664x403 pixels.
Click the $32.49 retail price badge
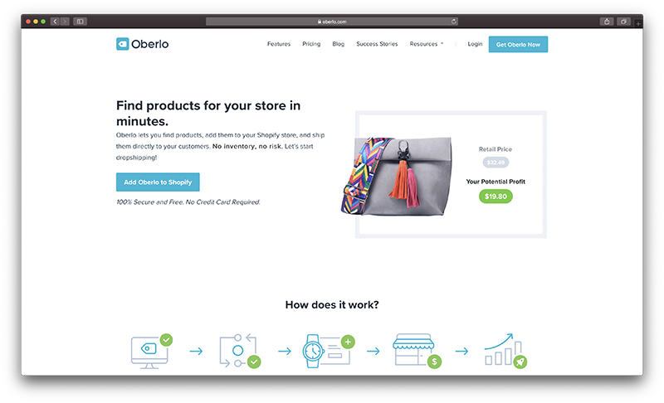pos(496,163)
